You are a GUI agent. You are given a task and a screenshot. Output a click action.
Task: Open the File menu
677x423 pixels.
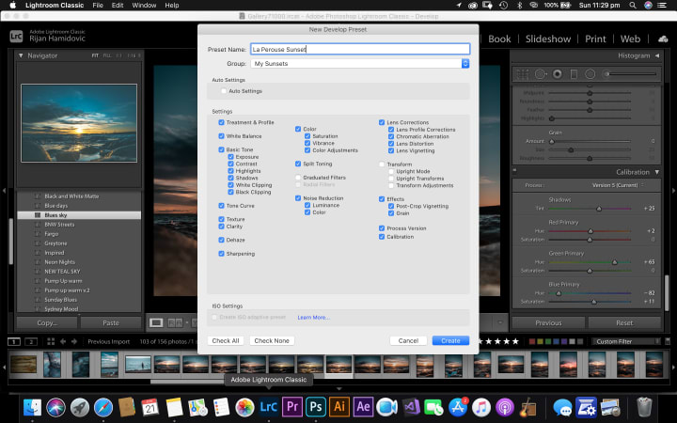pyautogui.click(x=98, y=6)
